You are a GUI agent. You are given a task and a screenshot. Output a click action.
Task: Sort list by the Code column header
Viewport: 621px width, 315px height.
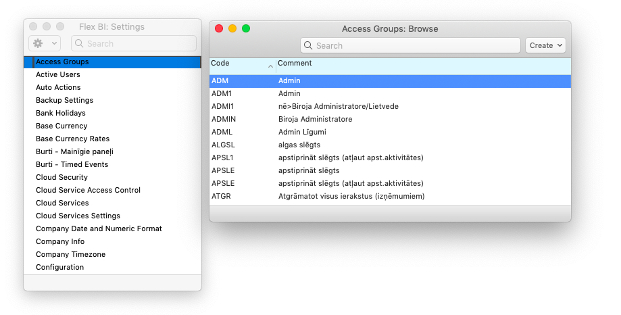coord(242,64)
